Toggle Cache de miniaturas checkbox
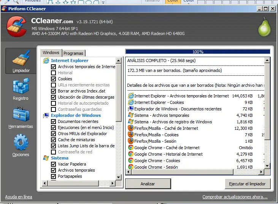Viewport: 278px width, 204px height. tap(53, 140)
